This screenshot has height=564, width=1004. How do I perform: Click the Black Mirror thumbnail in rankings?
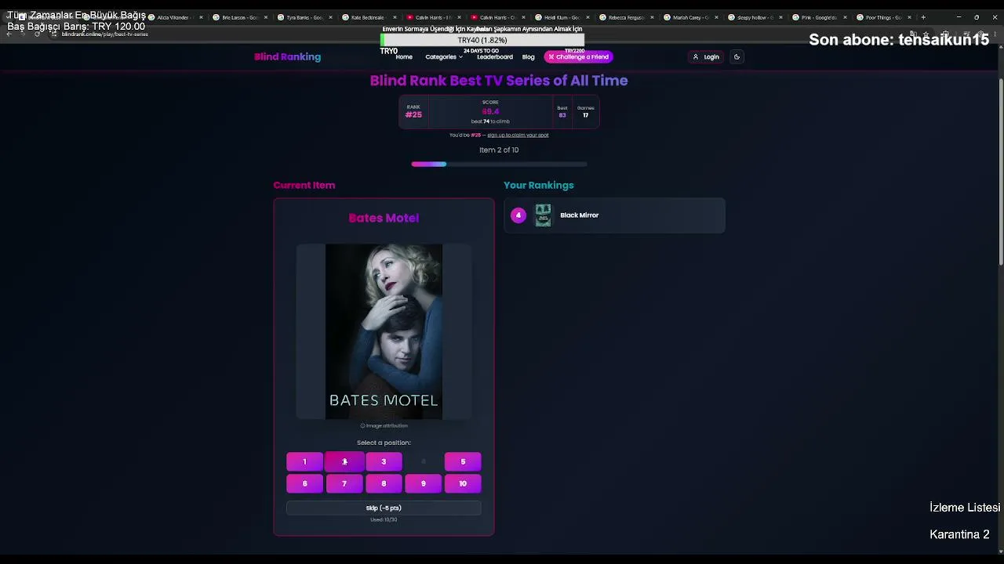coord(543,215)
